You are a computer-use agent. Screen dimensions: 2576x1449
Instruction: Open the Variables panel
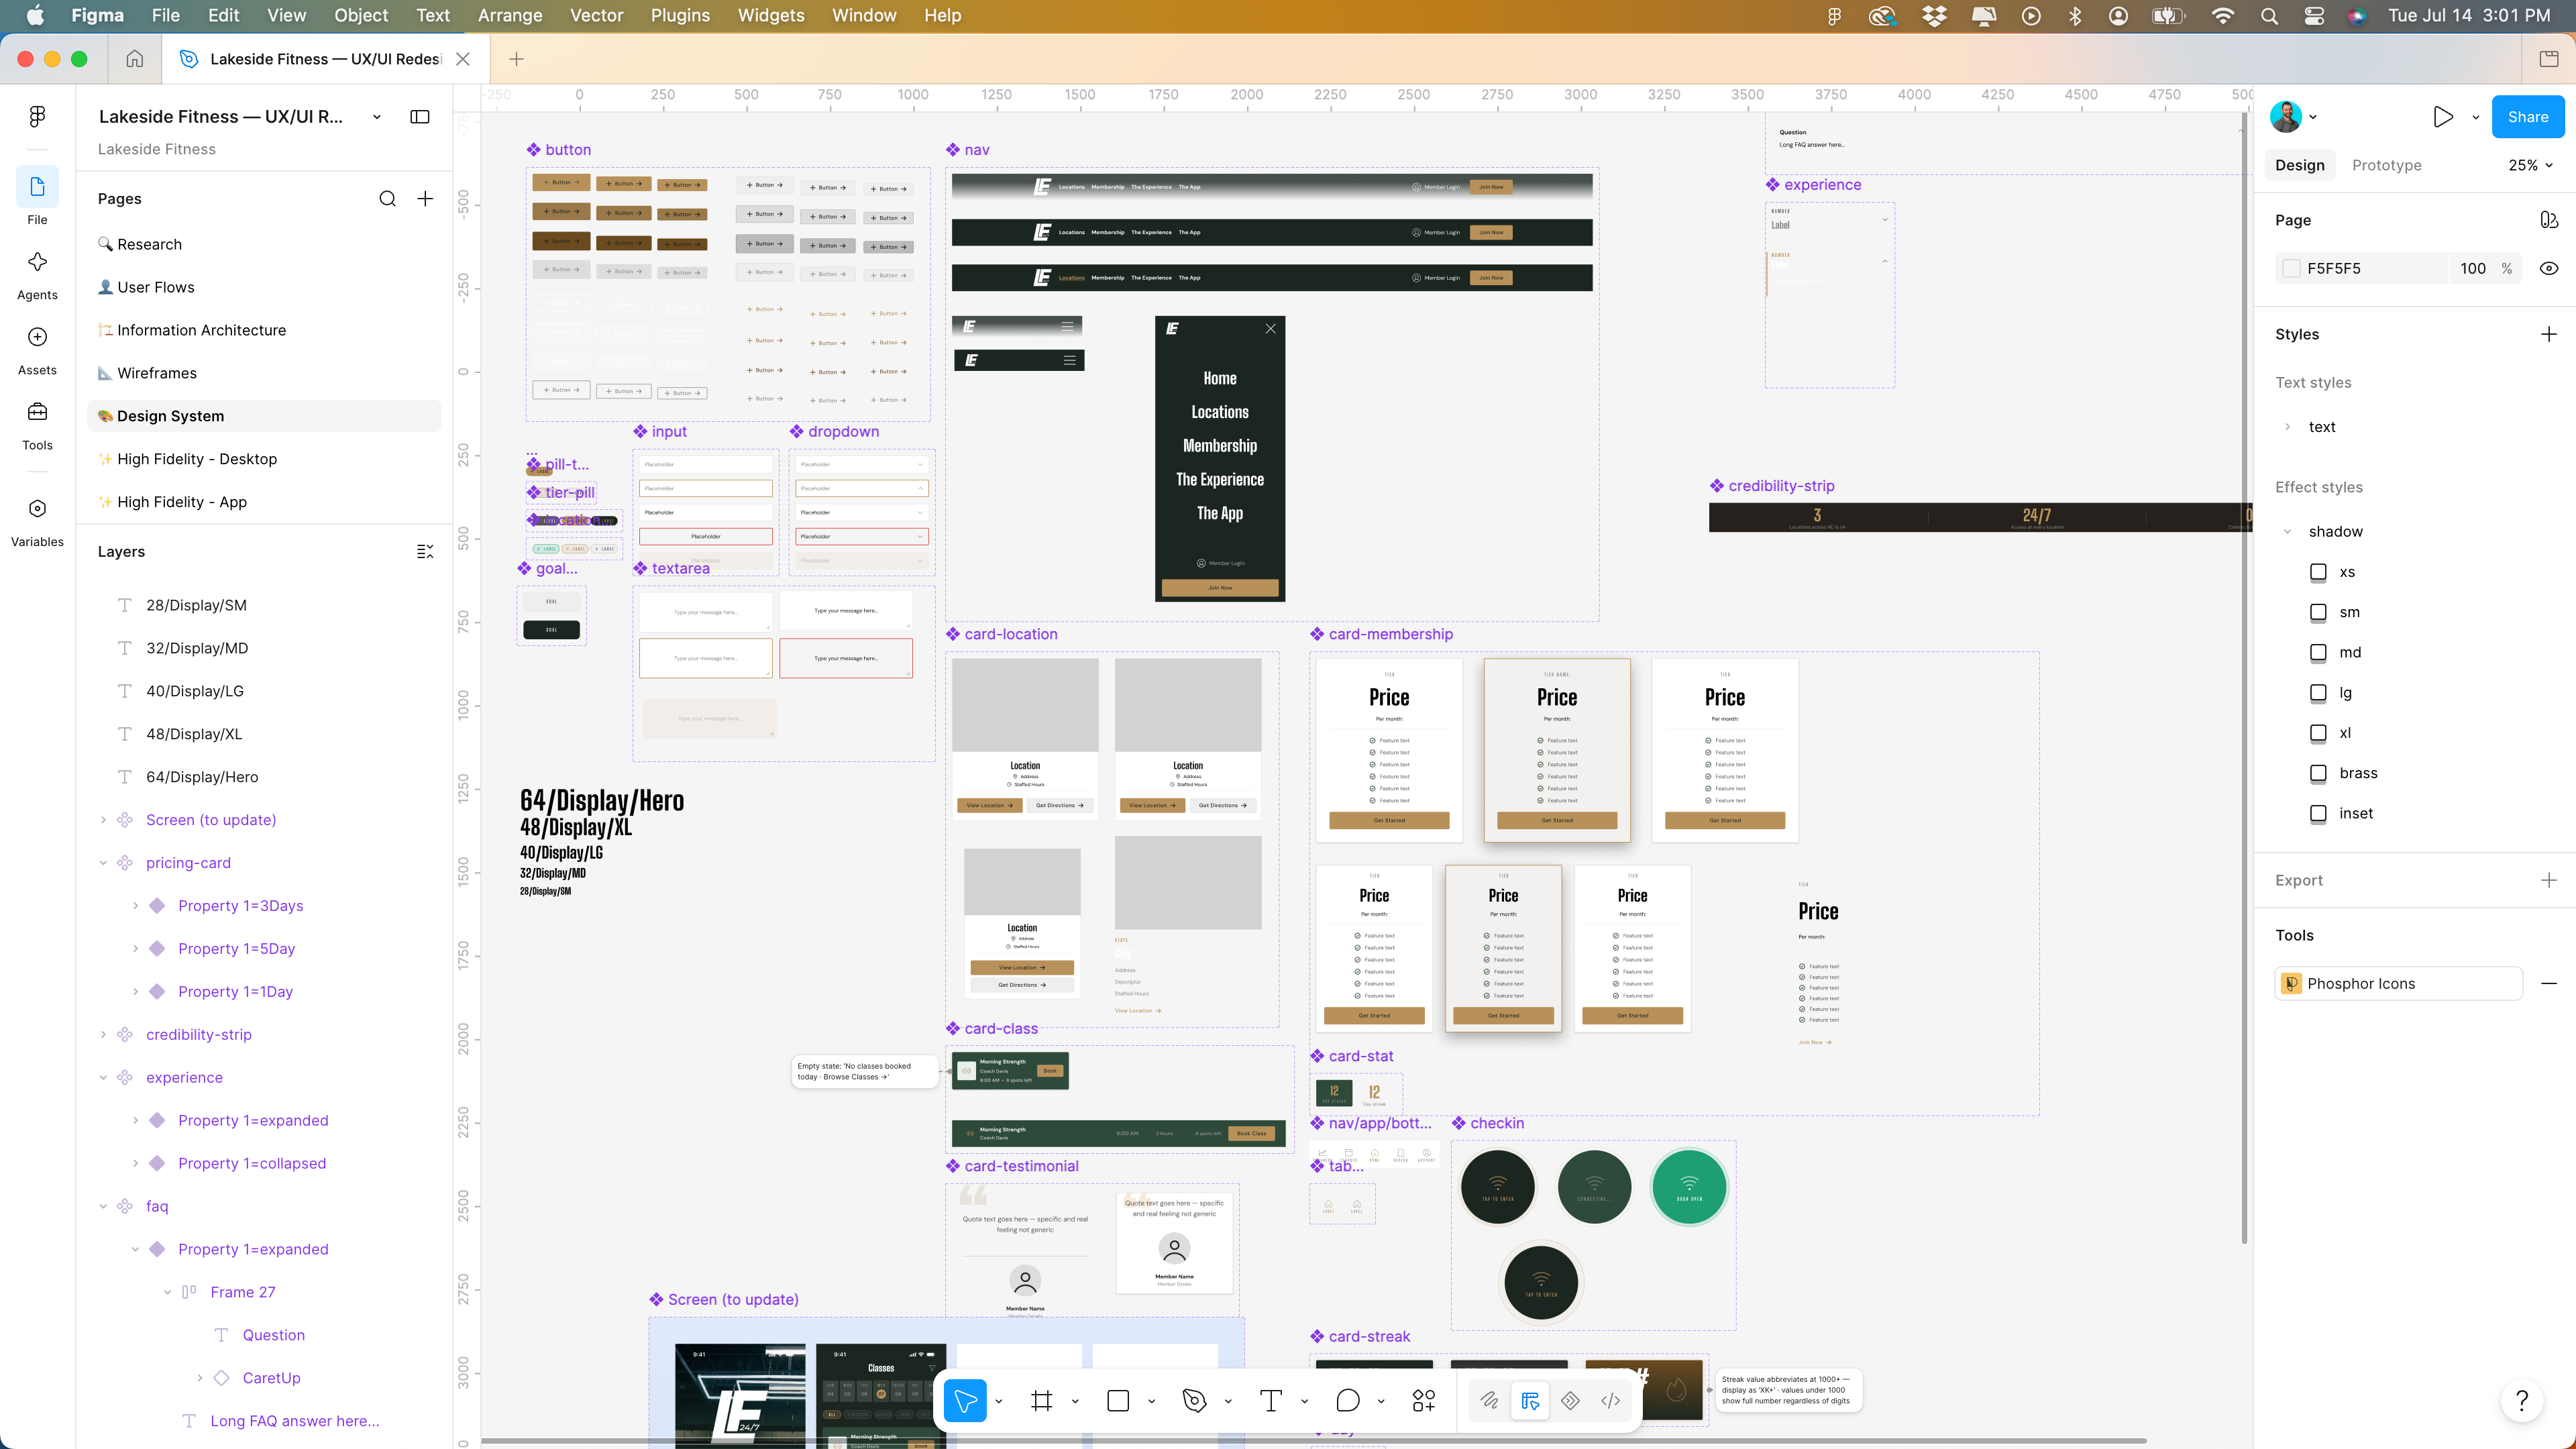37,508
